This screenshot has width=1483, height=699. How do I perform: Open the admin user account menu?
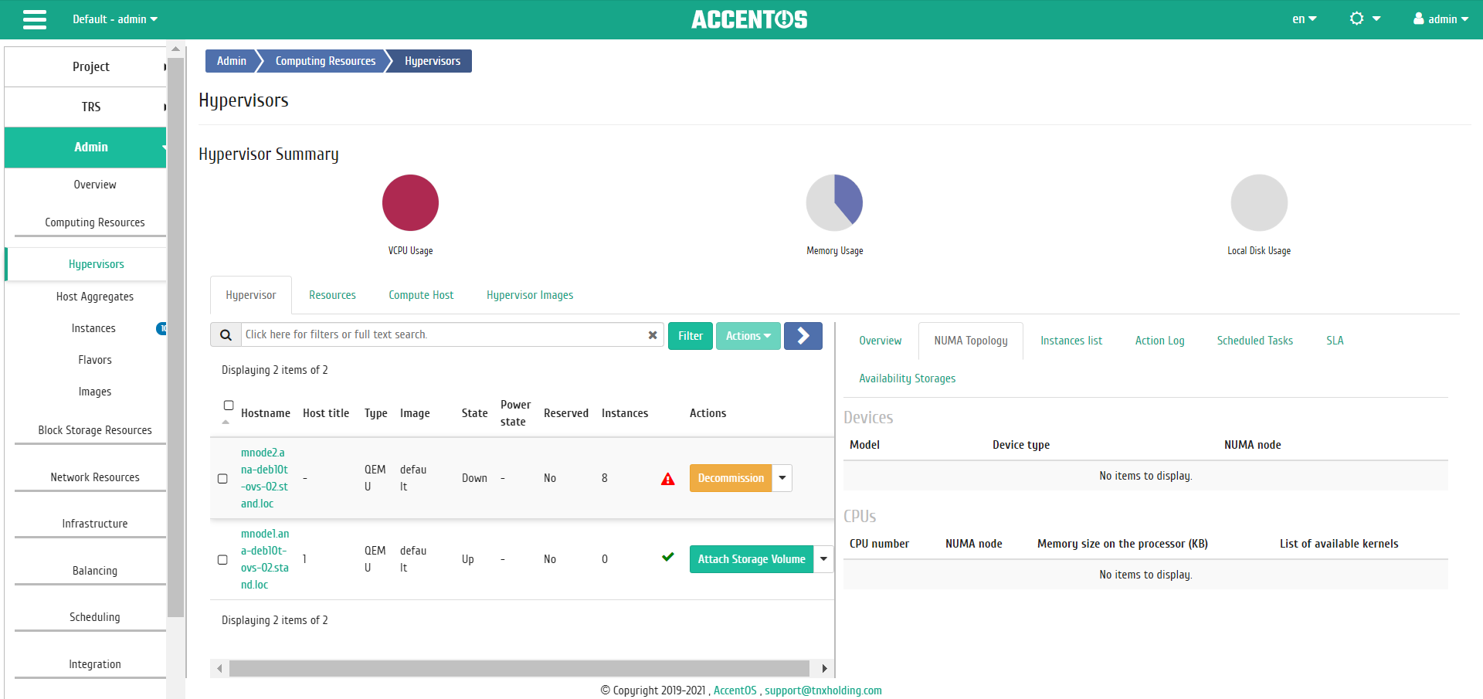pyautogui.click(x=1441, y=19)
